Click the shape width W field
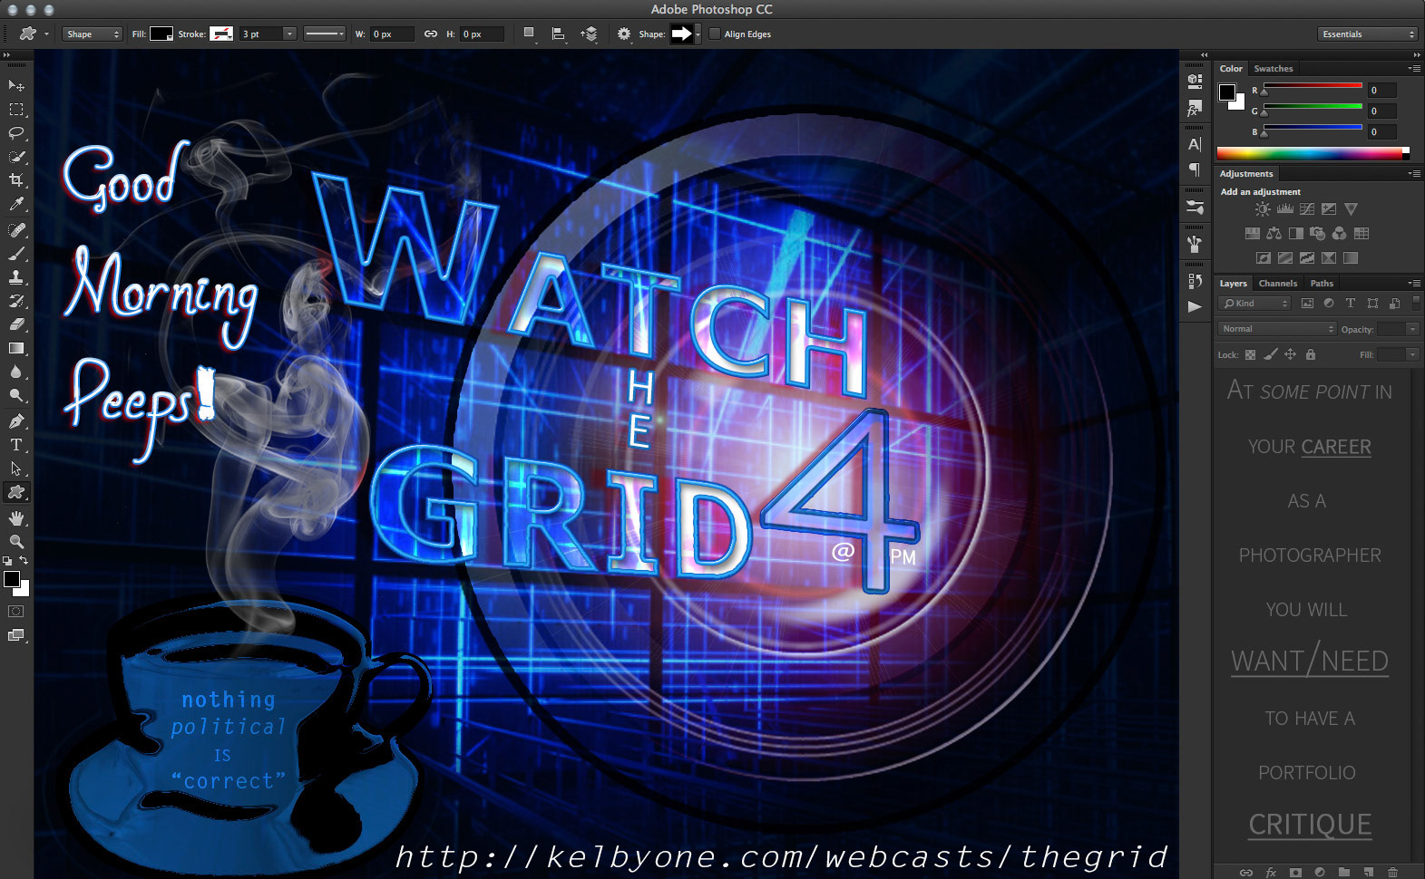The width and height of the screenshot is (1425, 879). 392,34
